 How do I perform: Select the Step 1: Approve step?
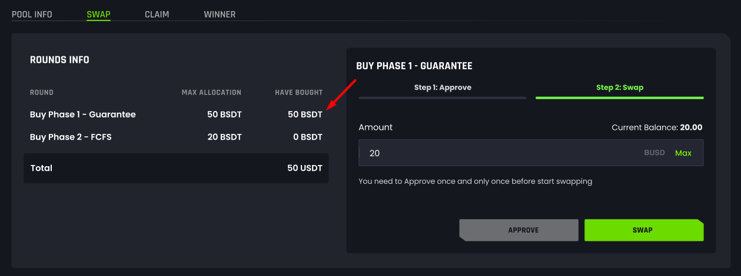coord(443,87)
